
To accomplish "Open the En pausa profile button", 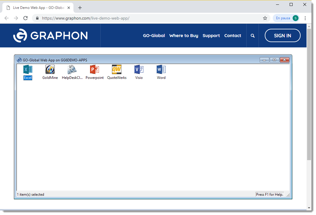I will tap(286, 18).
